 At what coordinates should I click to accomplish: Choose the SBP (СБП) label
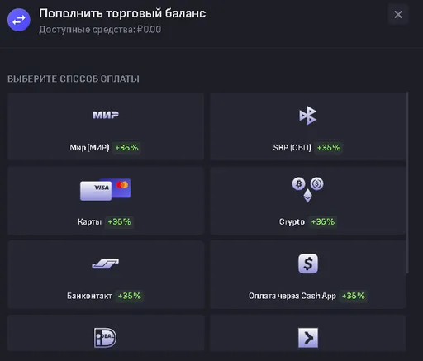click(292, 148)
